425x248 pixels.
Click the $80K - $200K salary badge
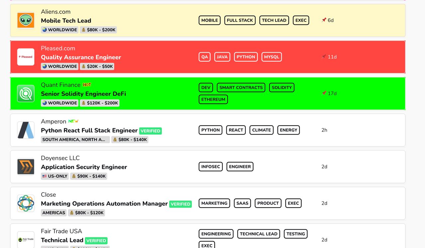[x=98, y=30]
